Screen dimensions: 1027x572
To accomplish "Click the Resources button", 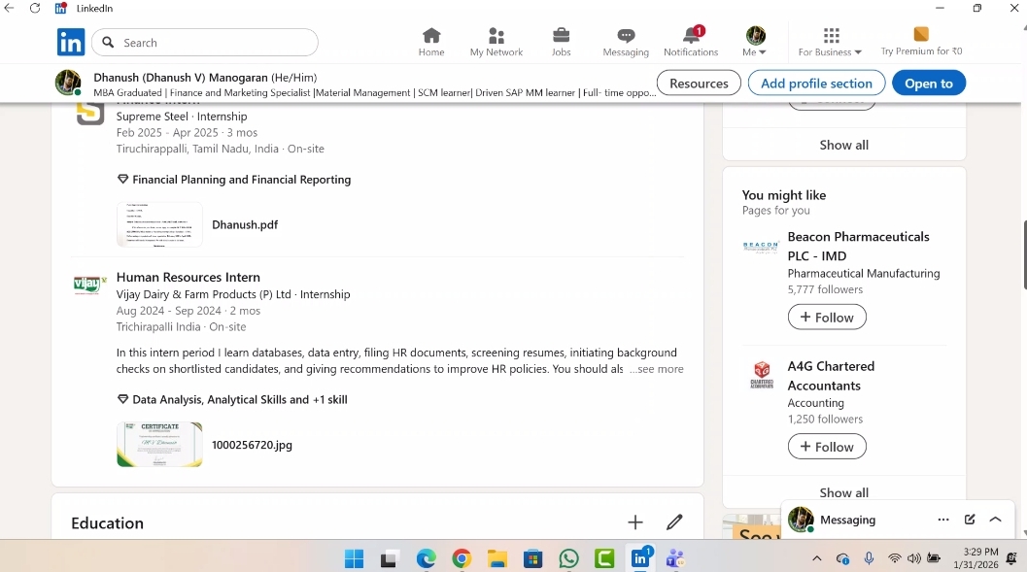I will pos(699,84).
